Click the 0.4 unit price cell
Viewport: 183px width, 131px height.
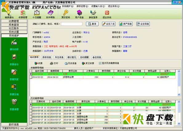tap(121, 77)
